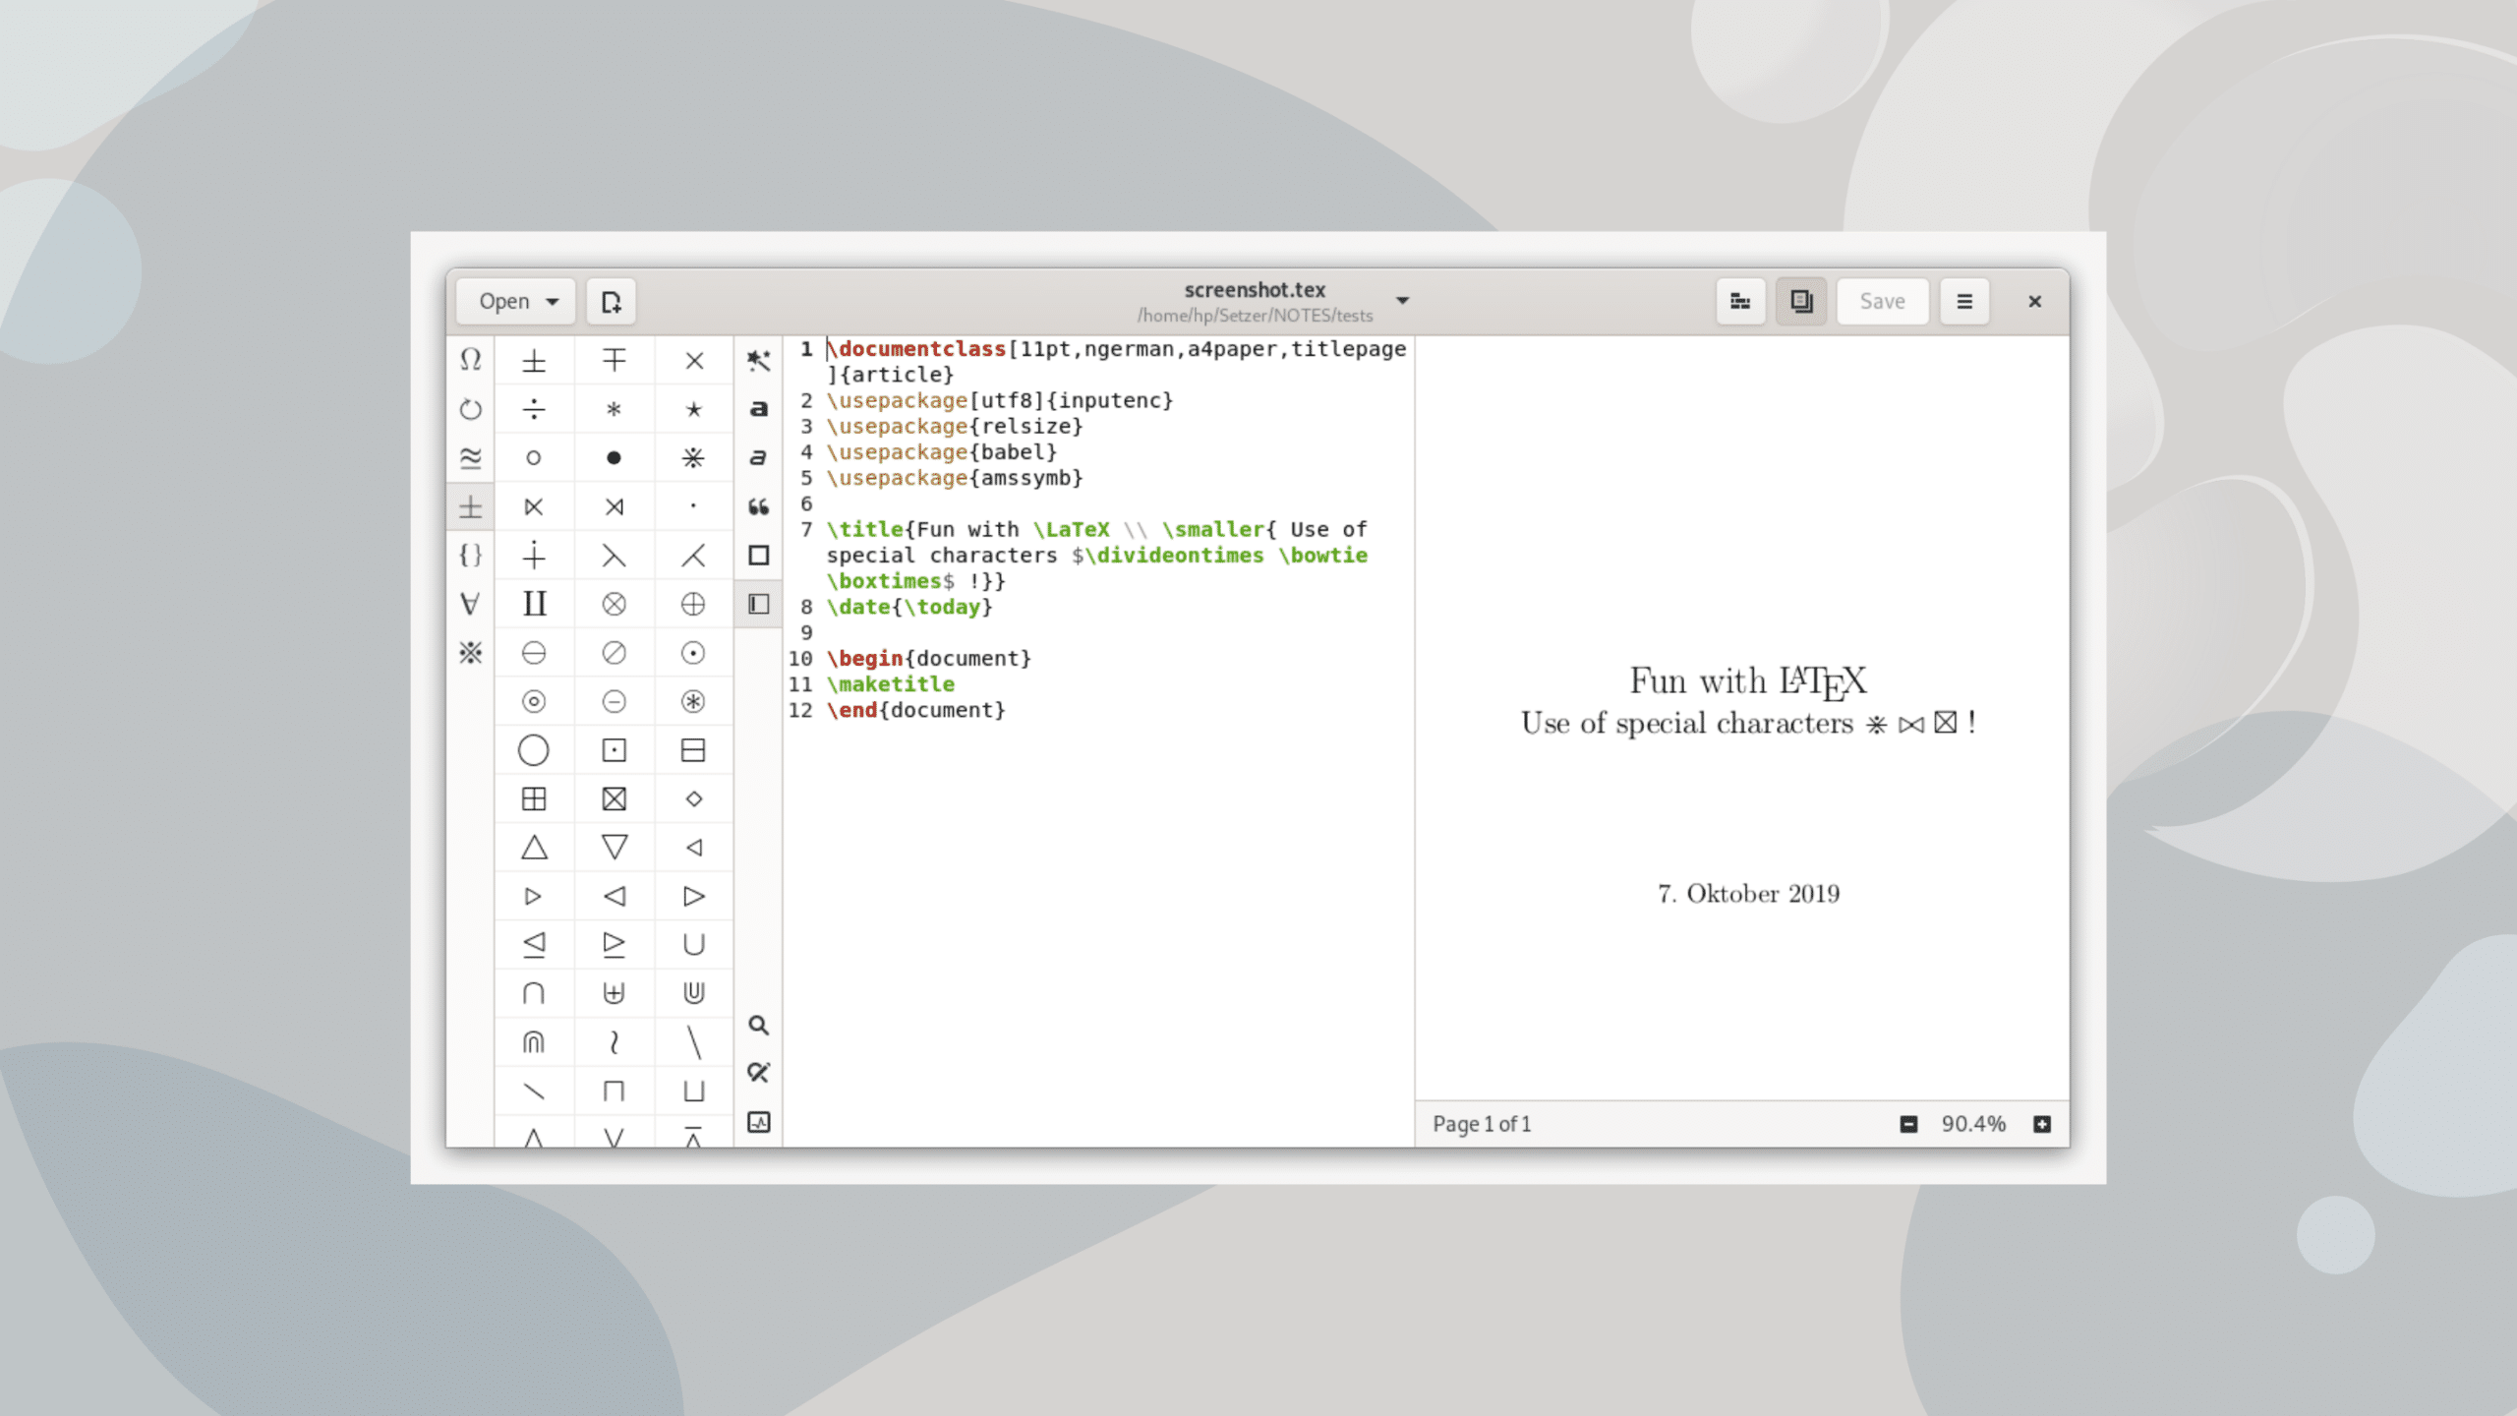This screenshot has width=2517, height=1416.
Task: Expand the screenshot.tex document chooser
Action: (1402, 301)
